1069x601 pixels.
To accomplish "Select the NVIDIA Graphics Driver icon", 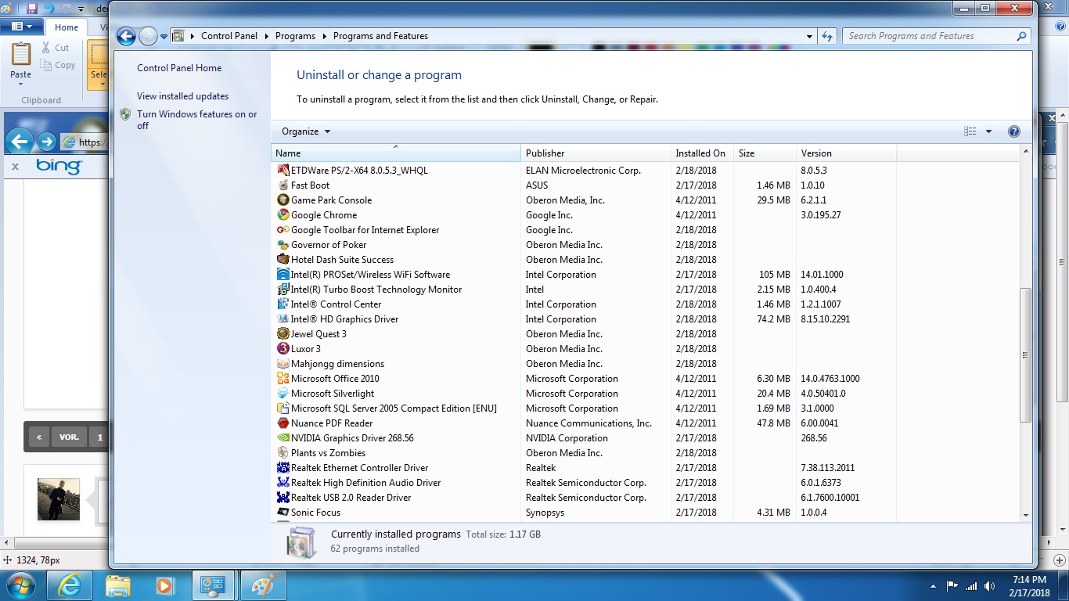I will coord(283,438).
